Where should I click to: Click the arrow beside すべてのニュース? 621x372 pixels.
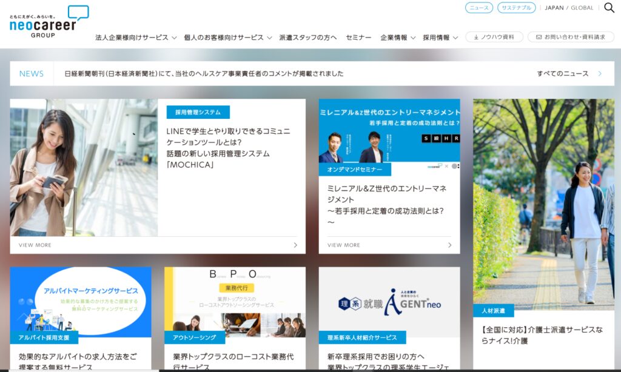point(600,74)
